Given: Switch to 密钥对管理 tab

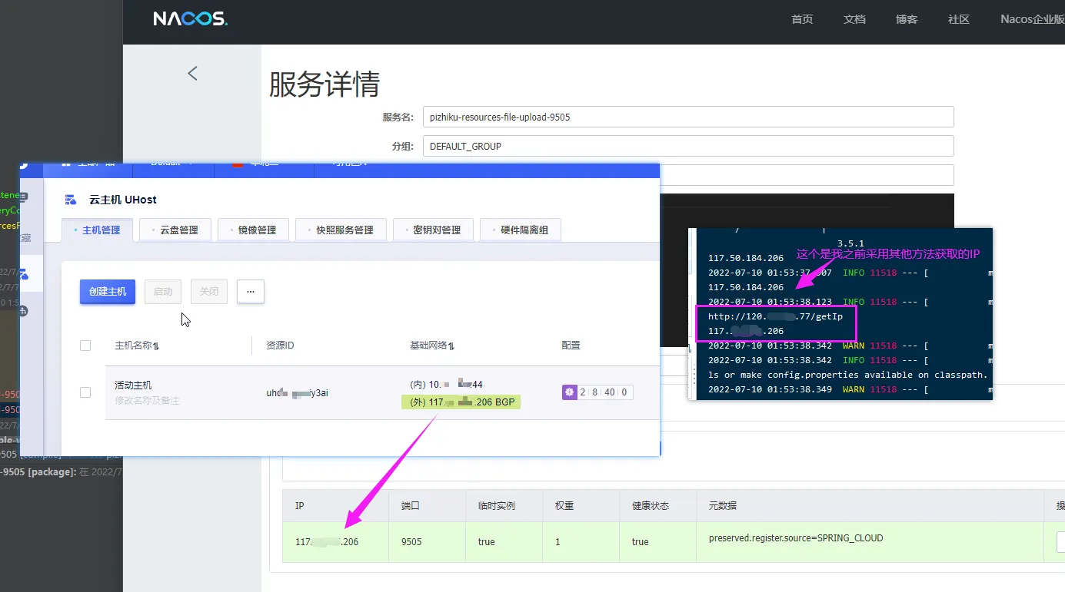Looking at the screenshot, I should coord(433,230).
